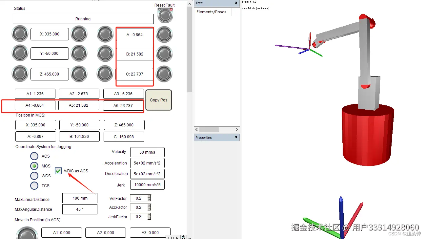The image size is (426, 239).
Task: Click the Reset Fault round button
Action: (x=165, y=15)
